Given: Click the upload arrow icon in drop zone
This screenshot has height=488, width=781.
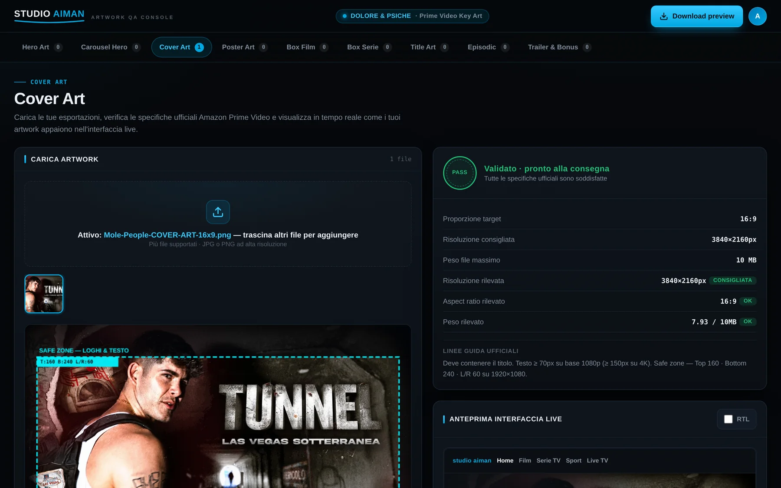Looking at the screenshot, I should click(218, 212).
